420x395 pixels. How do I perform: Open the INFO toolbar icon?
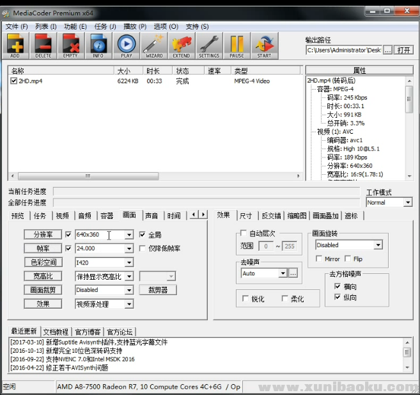98,45
